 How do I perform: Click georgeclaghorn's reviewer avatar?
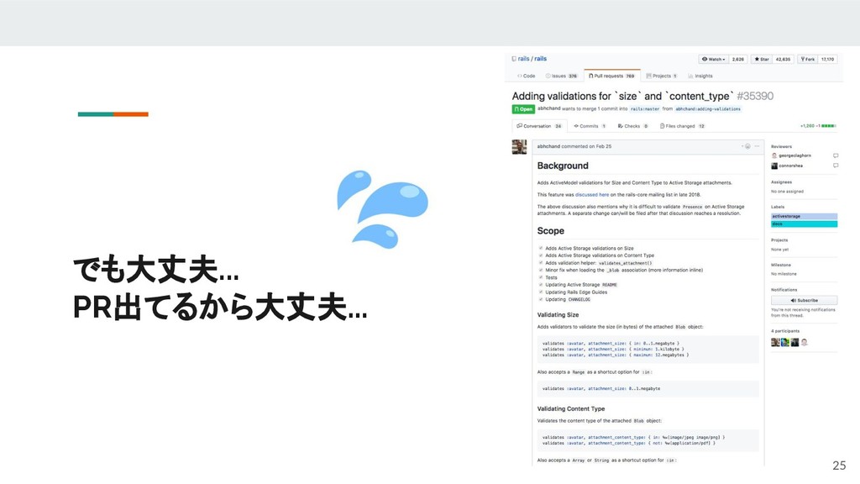tap(774, 155)
